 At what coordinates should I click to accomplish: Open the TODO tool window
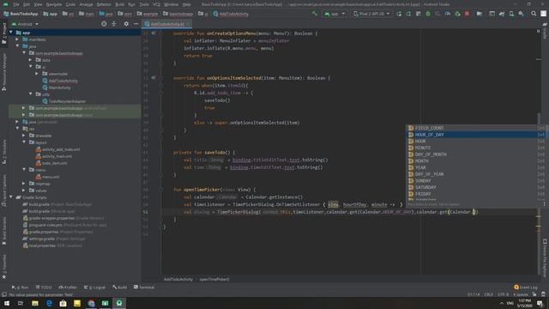[x=44, y=288]
